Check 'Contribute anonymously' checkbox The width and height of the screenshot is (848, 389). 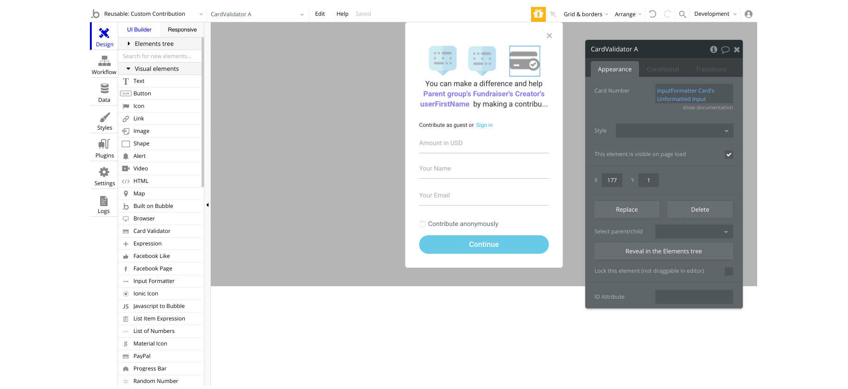click(422, 224)
